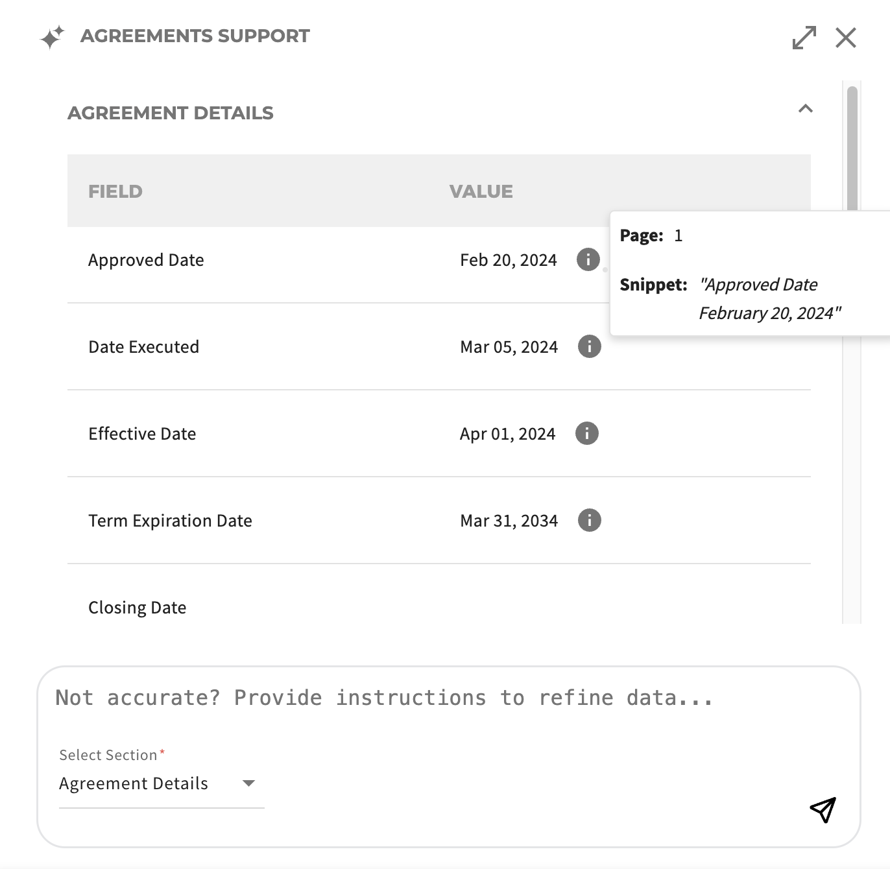
Task: Click the sparkle AI icon in the header
Action: tap(52, 37)
